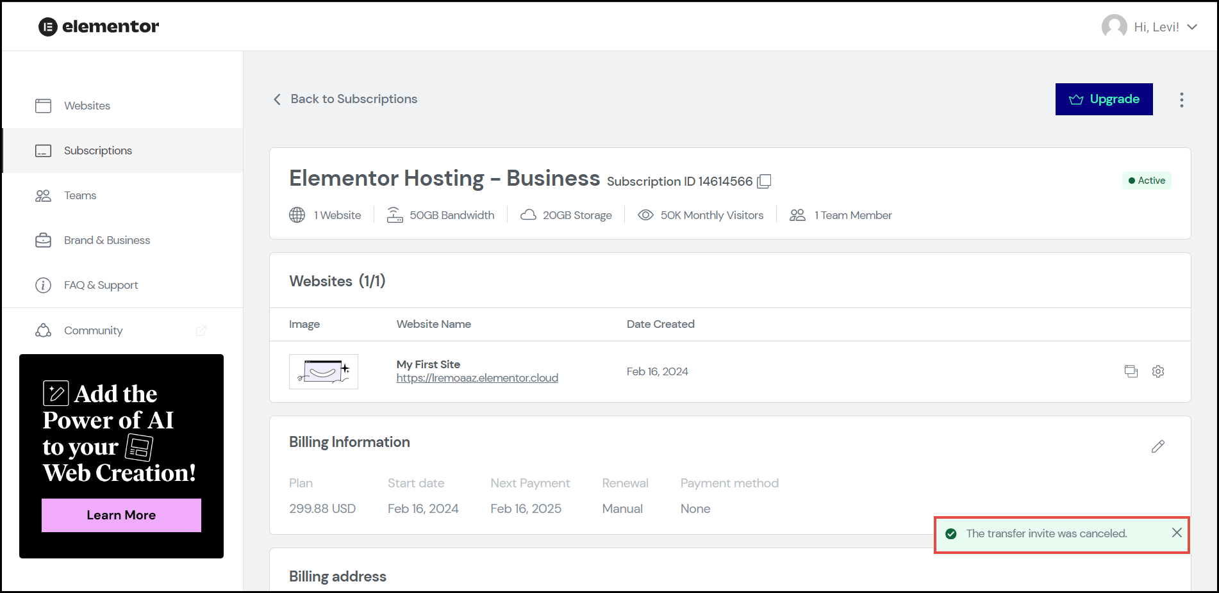The width and height of the screenshot is (1219, 593).
Task: Edit Billing Information with pencil icon
Action: (x=1158, y=446)
